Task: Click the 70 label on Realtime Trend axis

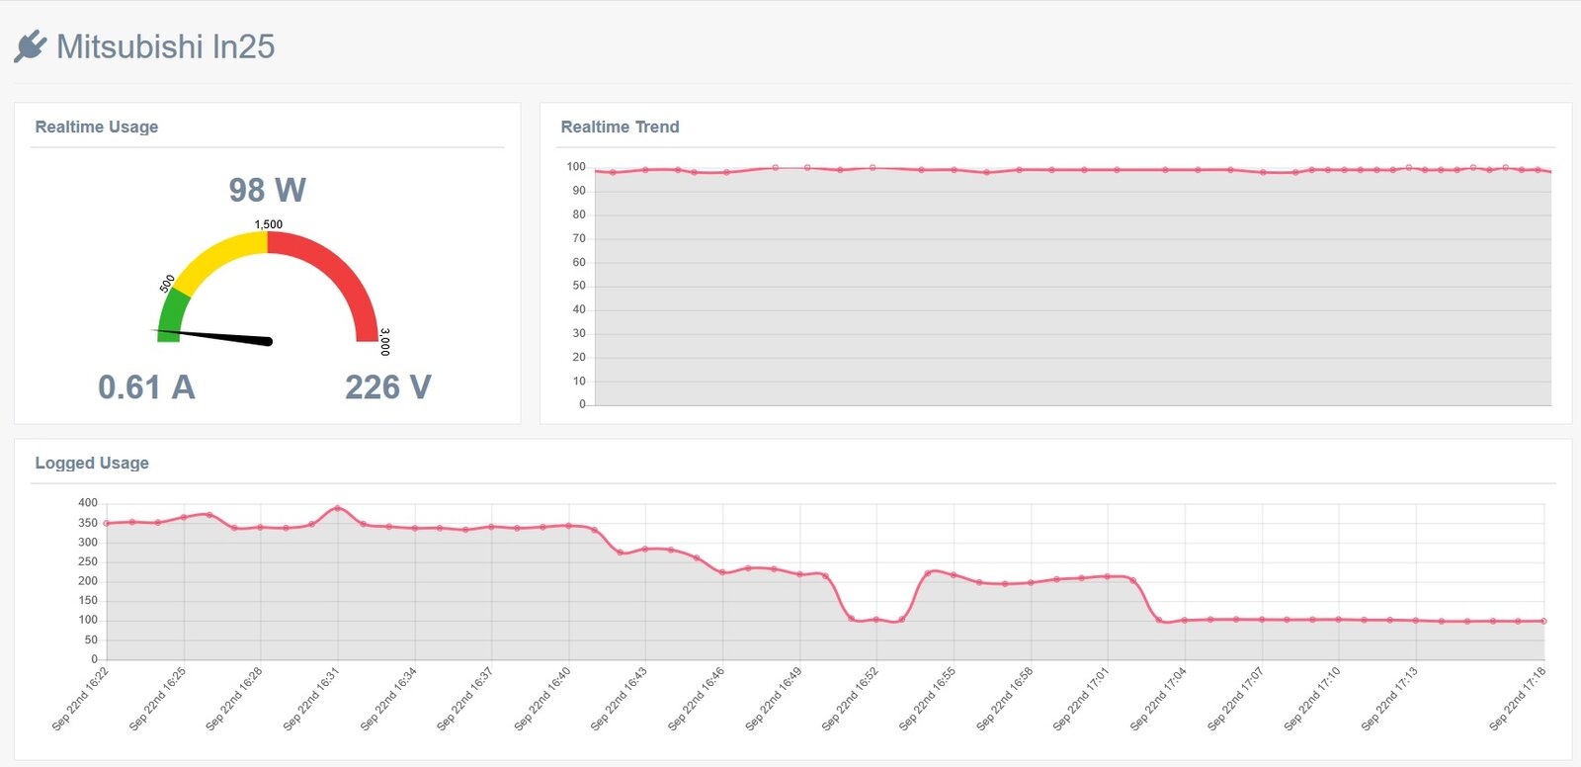Action: tap(579, 238)
